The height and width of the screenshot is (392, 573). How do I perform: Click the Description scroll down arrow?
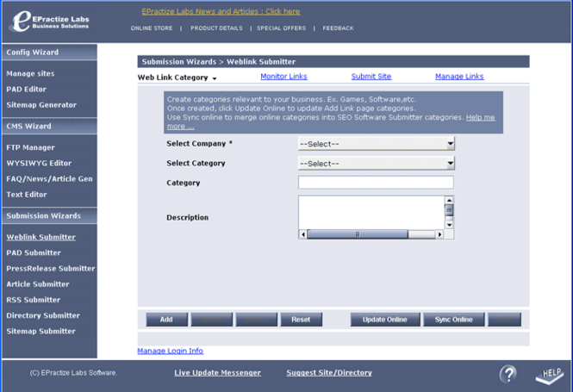tap(449, 225)
